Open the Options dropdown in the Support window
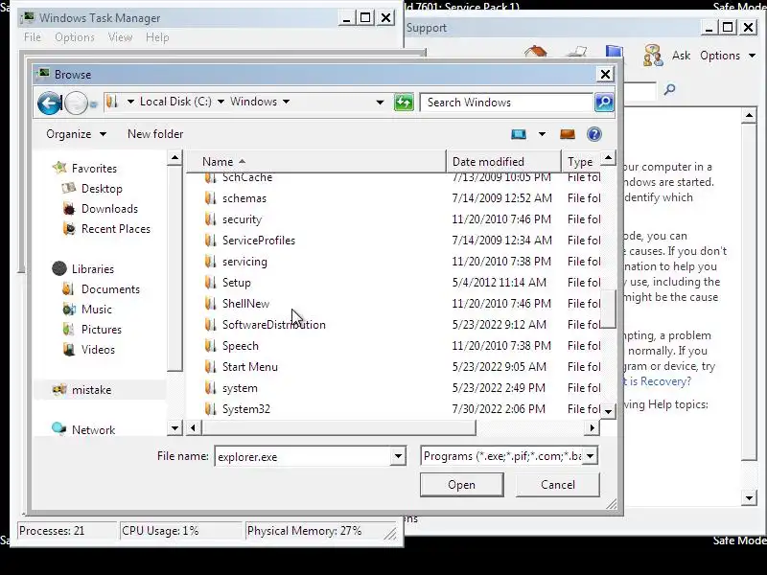 click(x=728, y=56)
